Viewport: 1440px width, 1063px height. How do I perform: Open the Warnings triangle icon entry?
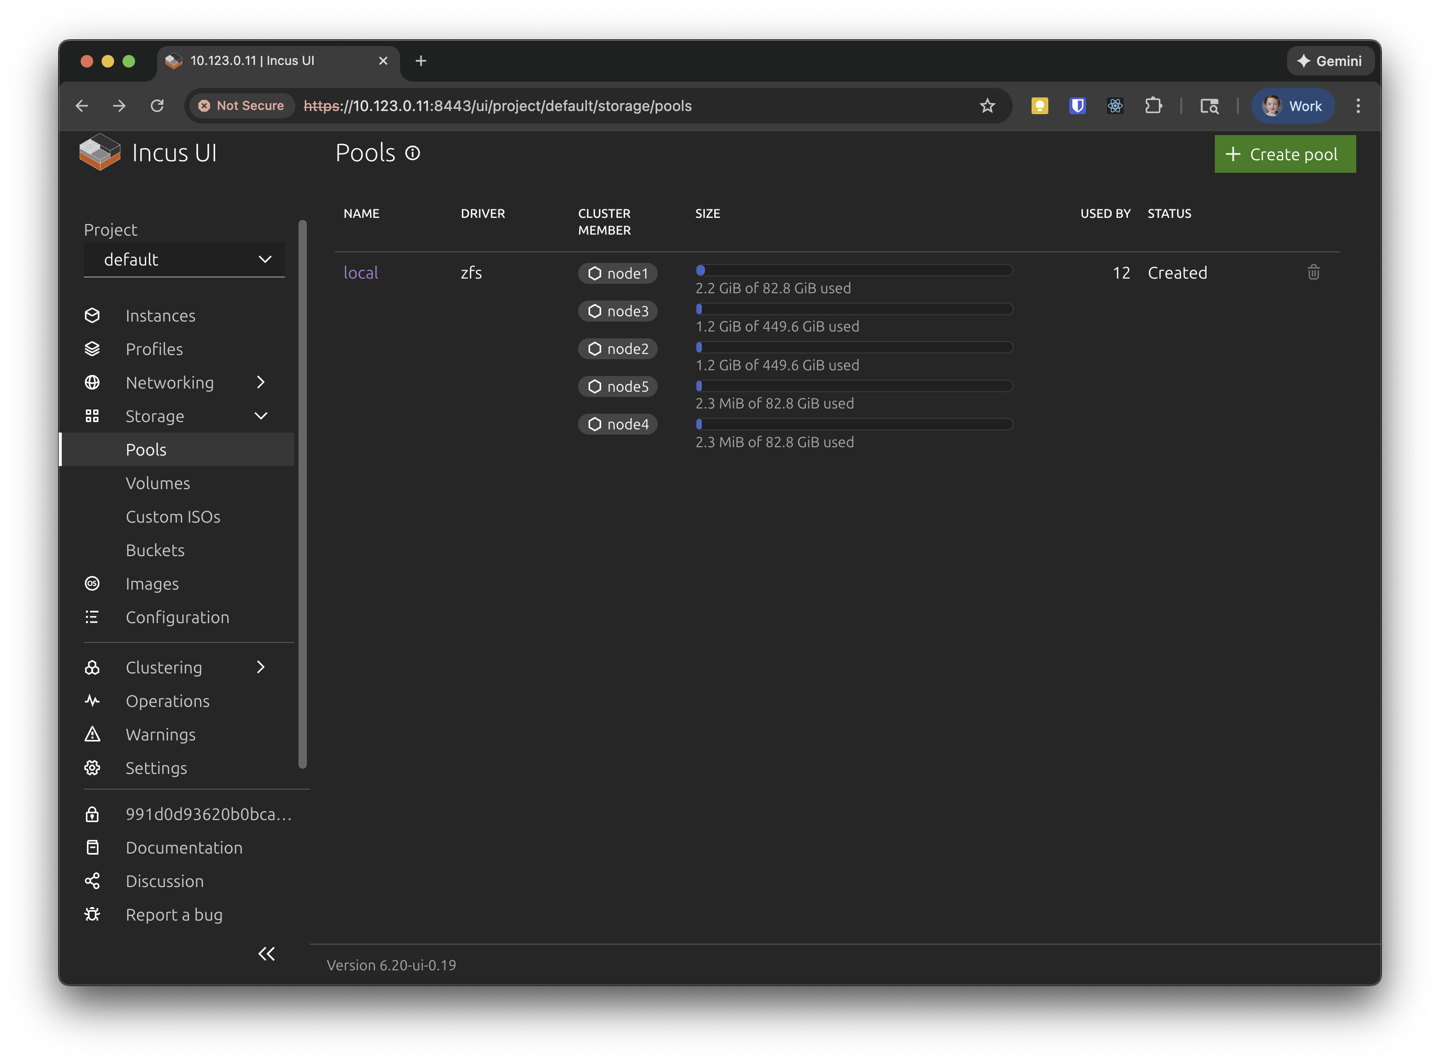coord(93,734)
